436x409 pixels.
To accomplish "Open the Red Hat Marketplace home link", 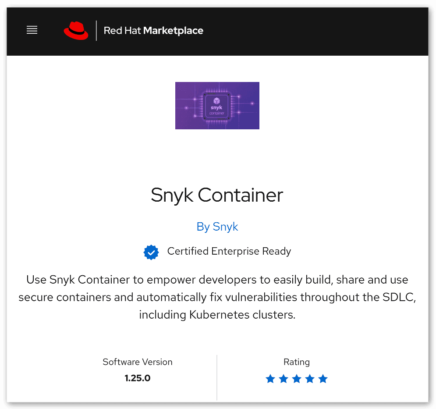I will tap(153, 31).
